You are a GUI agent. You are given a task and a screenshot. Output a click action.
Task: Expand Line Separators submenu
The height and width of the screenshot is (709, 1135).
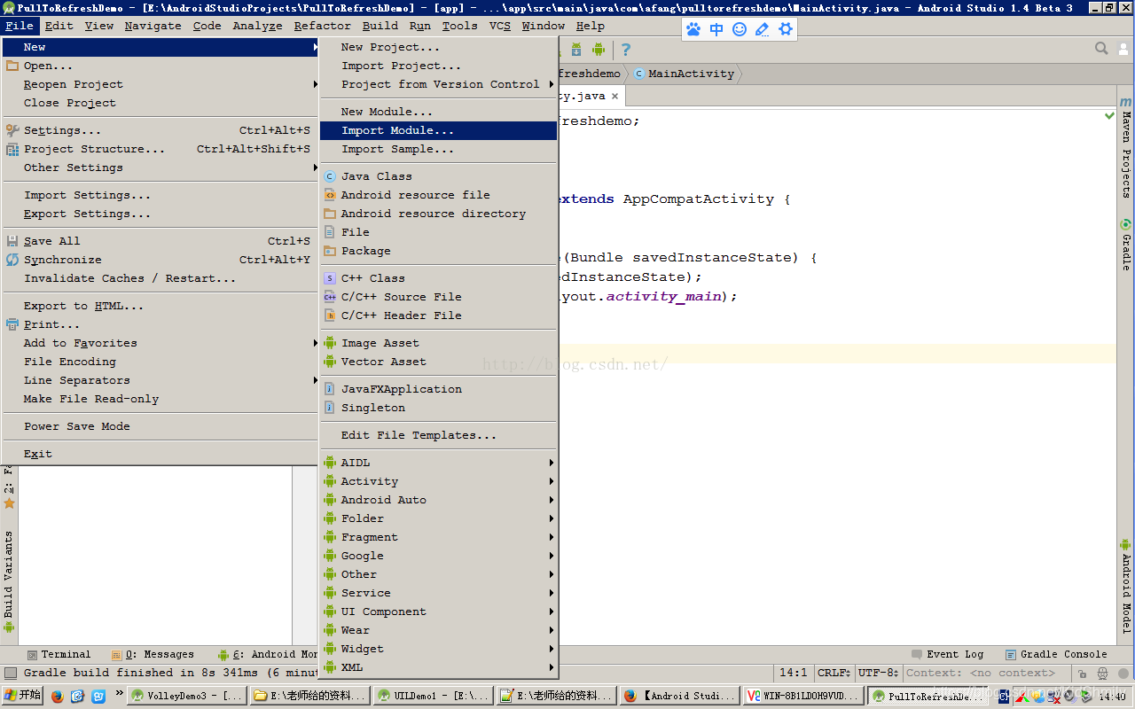(160, 380)
